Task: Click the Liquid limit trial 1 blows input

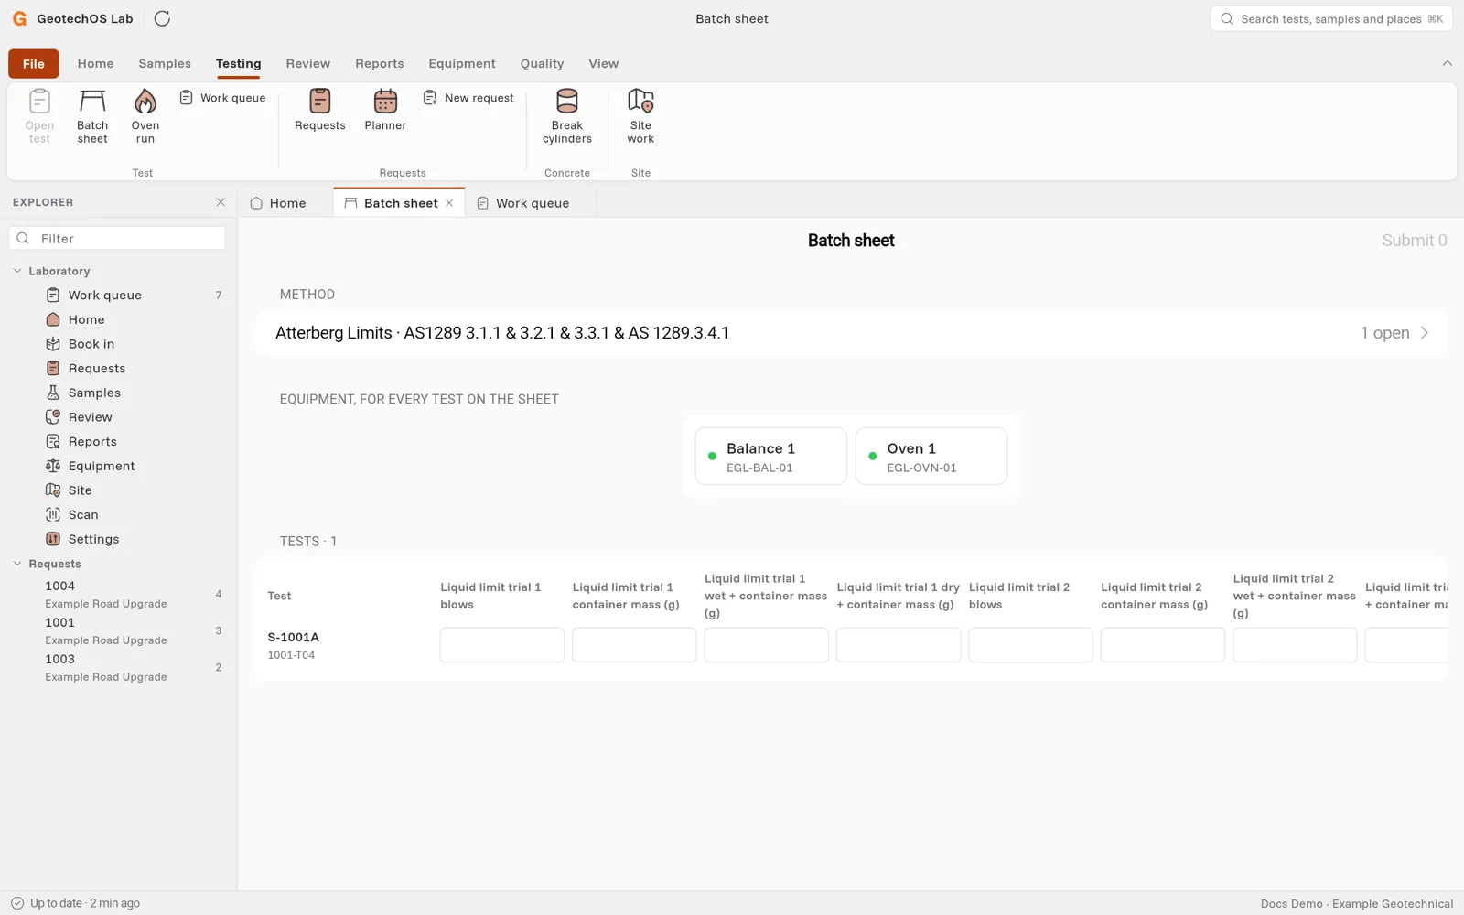Action: click(x=502, y=645)
